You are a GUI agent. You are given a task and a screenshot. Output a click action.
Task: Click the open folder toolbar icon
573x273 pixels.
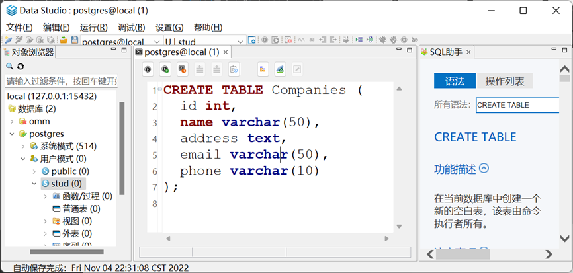click(x=64, y=40)
